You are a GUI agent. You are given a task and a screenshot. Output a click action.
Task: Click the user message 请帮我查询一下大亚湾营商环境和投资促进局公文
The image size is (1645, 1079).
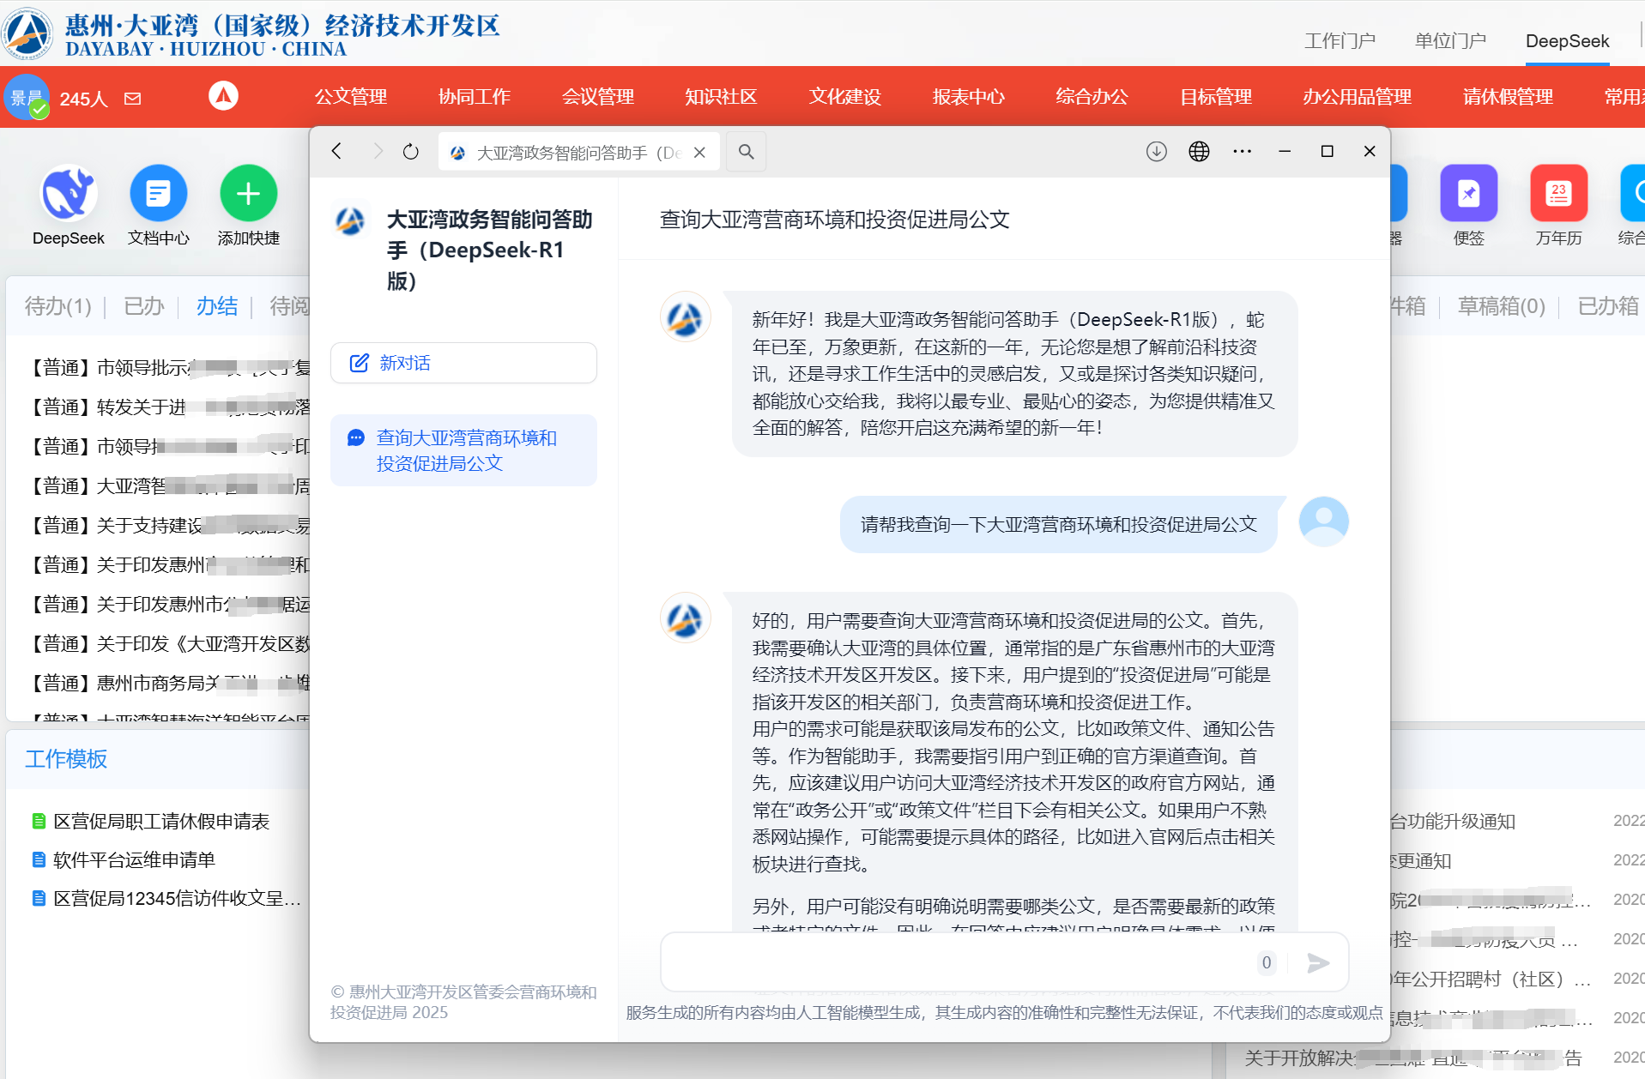pyautogui.click(x=1059, y=524)
